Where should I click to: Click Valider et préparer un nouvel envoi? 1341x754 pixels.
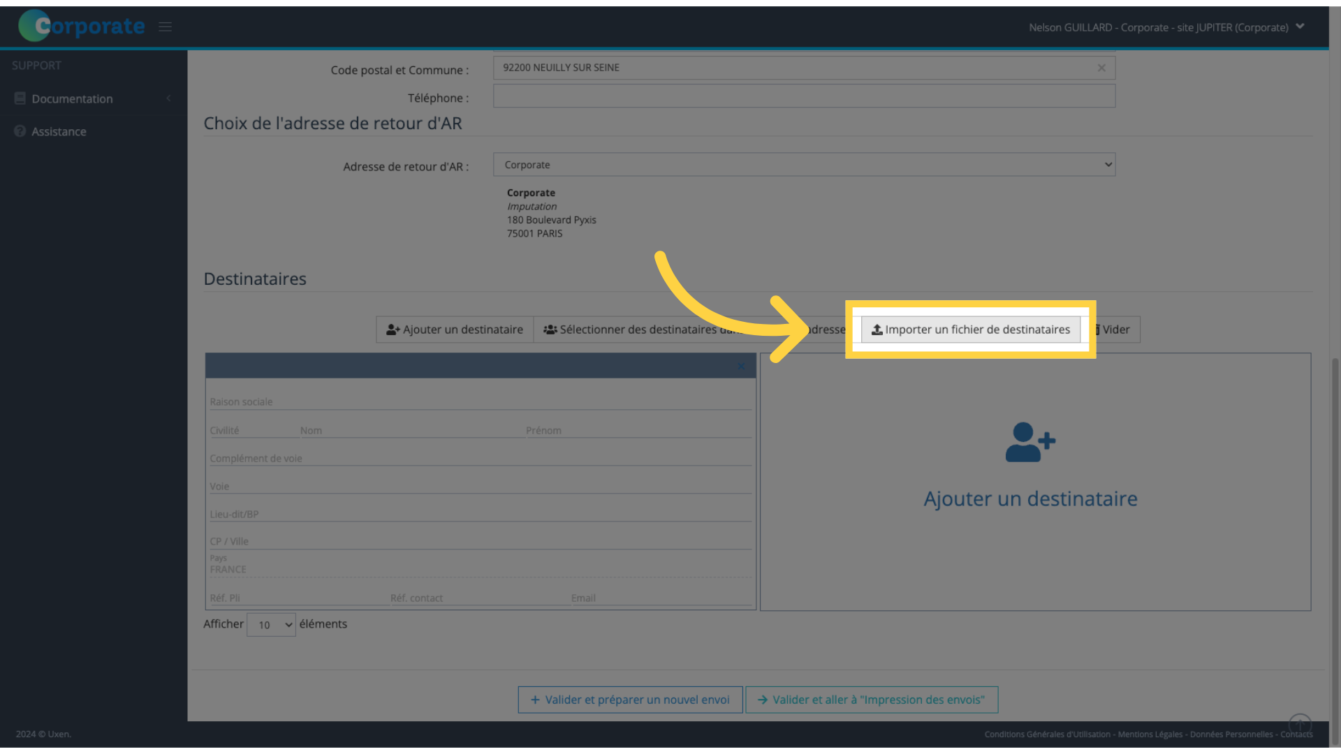point(630,700)
